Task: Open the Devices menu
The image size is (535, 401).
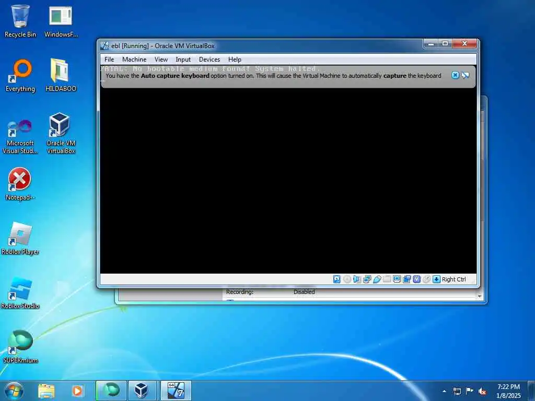Action: click(x=210, y=60)
